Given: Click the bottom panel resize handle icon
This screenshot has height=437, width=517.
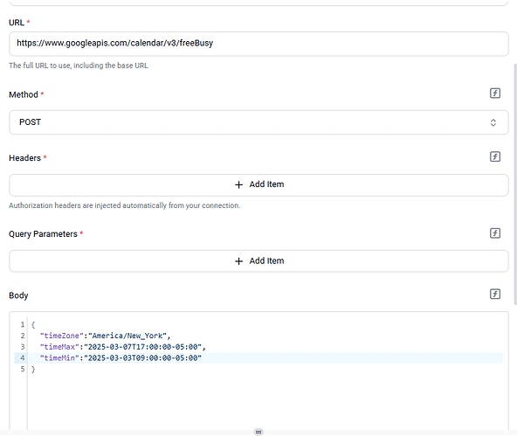Looking at the screenshot, I should tap(258, 432).
